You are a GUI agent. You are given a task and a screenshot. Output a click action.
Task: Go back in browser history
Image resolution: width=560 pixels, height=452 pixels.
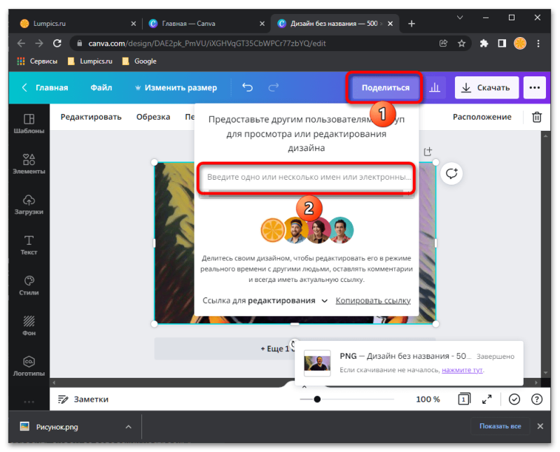pyautogui.click(x=21, y=43)
